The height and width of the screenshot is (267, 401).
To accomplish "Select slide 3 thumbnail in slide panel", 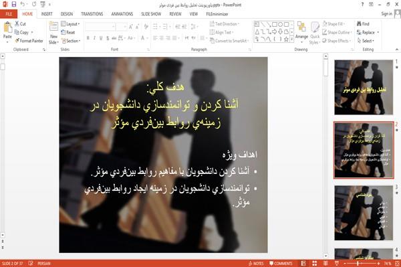I will point(364,213).
